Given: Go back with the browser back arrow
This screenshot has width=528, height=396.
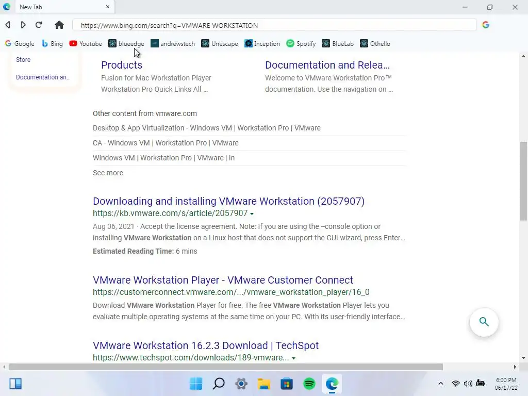Looking at the screenshot, I should [8, 25].
